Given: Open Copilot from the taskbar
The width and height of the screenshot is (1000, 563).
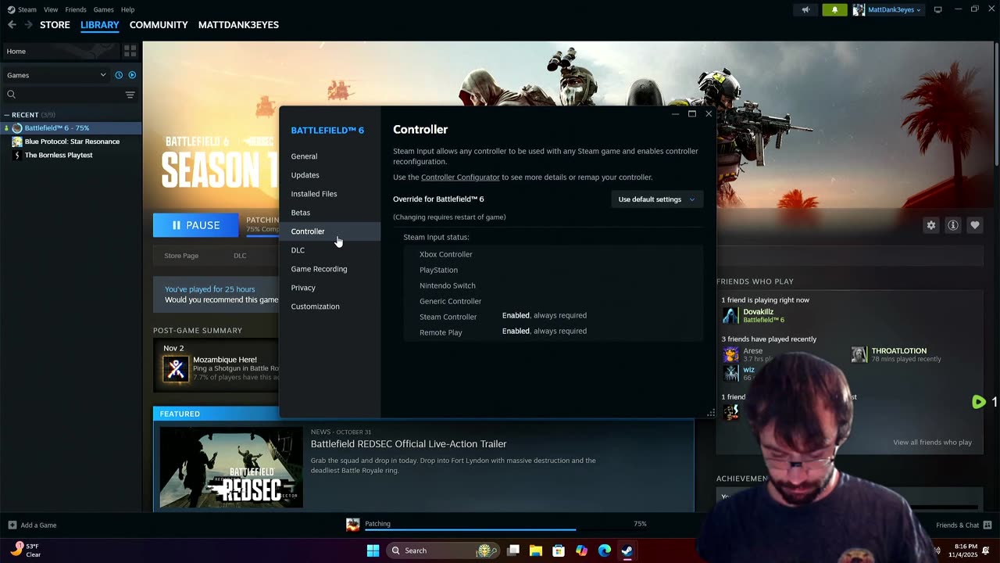Looking at the screenshot, I should 581,550.
